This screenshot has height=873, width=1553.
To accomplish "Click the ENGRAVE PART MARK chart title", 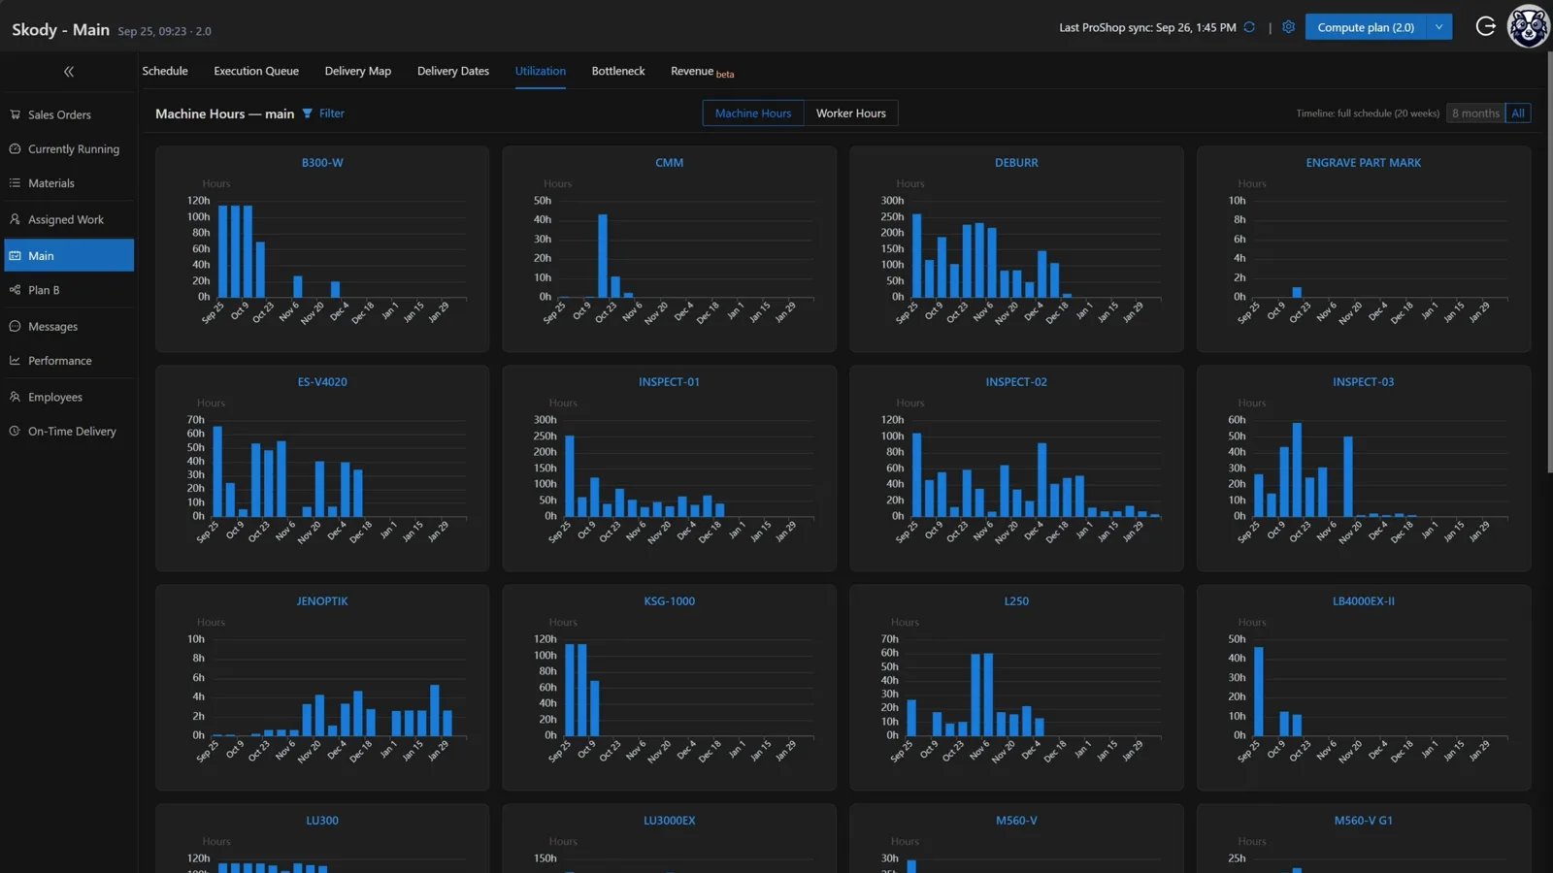I will (x=1363, y=163).
